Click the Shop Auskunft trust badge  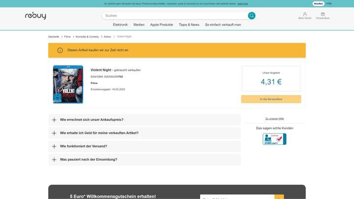click(x=274, y=139)
